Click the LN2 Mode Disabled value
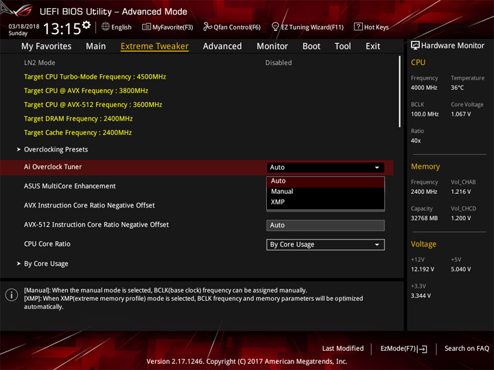The image size is (494, 370). tap(278, 62)
